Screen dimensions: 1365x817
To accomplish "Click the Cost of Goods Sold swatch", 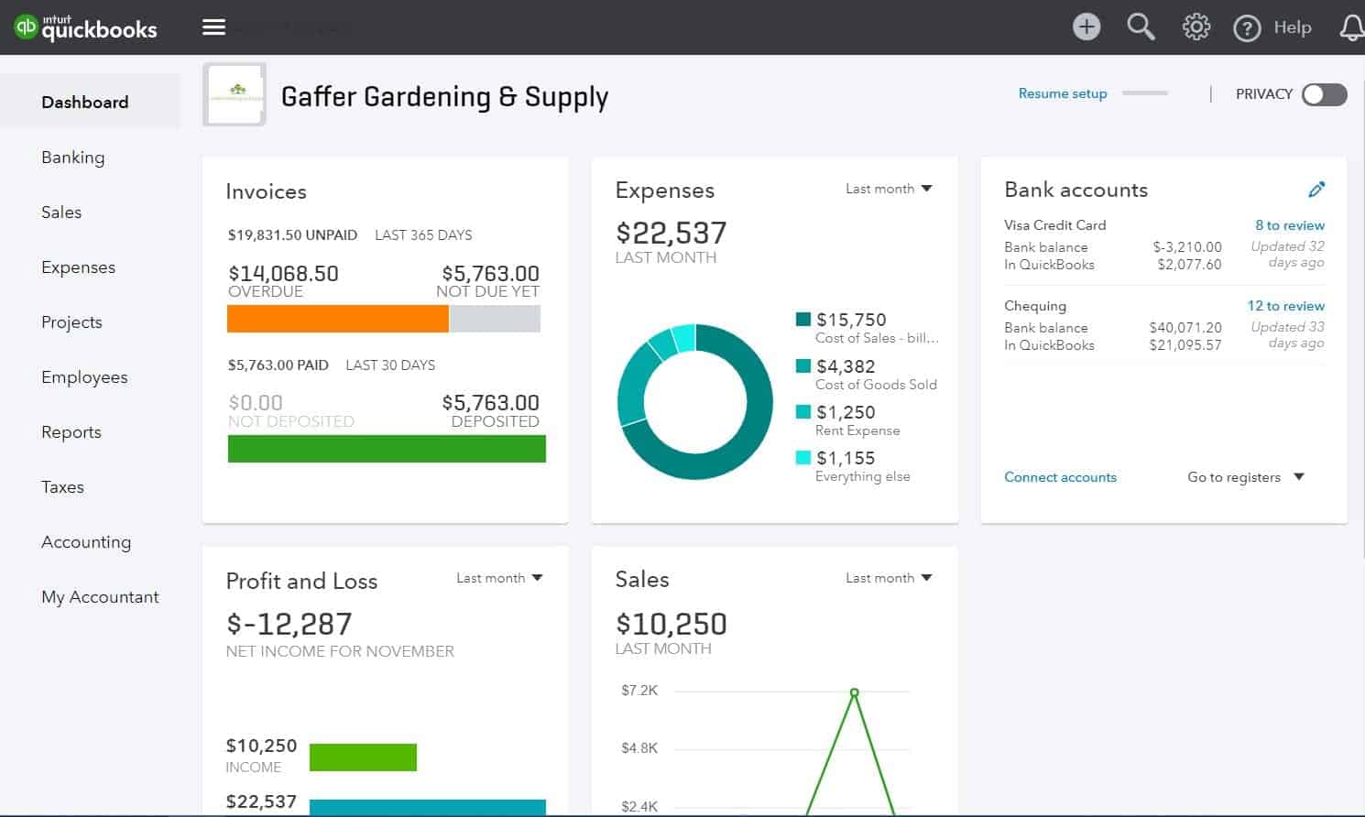I will 803,365.
